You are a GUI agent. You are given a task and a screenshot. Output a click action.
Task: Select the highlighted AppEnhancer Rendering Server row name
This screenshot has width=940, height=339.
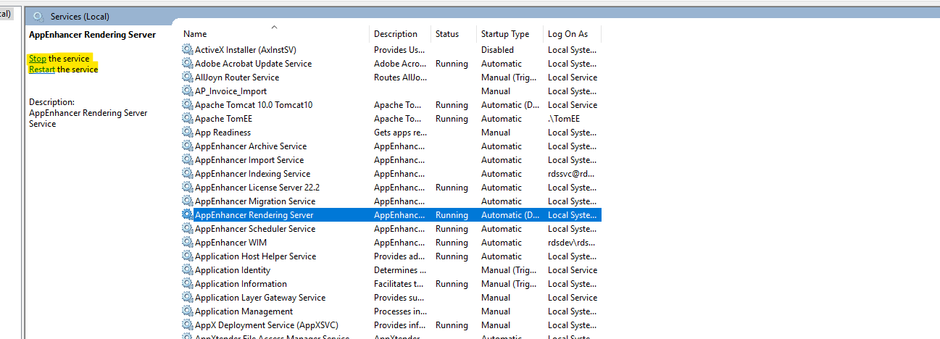click(x=254, y=215)
